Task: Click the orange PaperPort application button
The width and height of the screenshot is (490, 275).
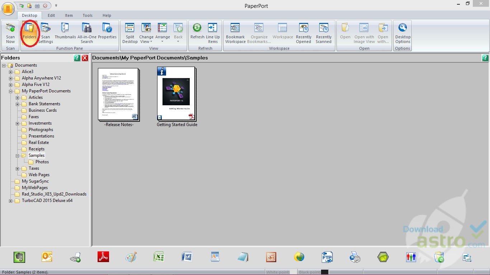Action: (8, 9)
